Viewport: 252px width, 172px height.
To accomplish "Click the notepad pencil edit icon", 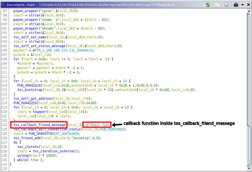I will [226, 5].
